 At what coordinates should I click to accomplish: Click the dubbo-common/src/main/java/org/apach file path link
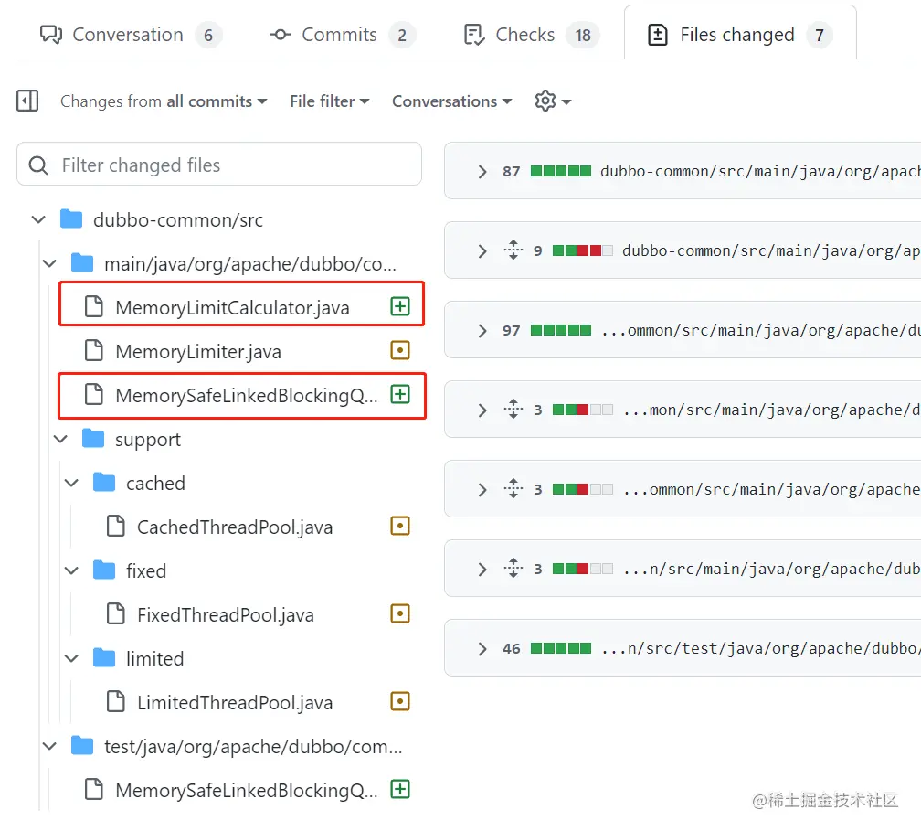coord(760,171)
